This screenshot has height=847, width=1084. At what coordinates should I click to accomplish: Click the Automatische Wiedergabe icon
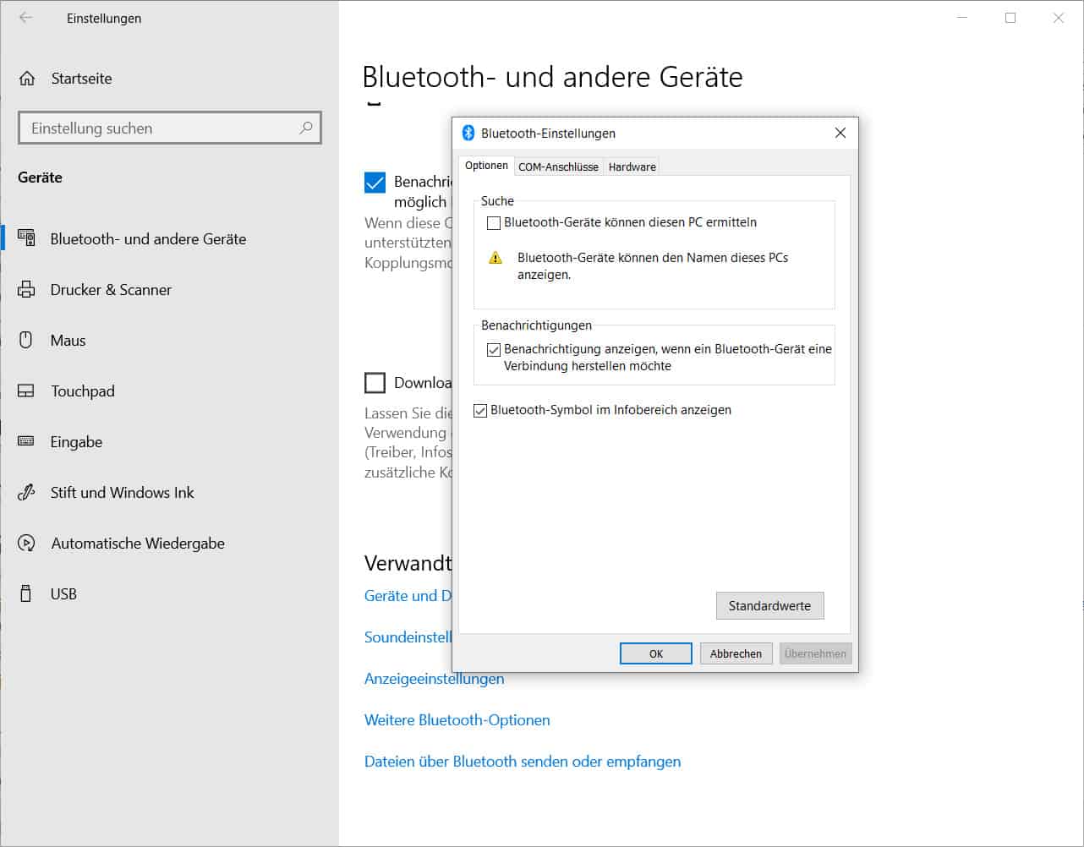(26, 543)
